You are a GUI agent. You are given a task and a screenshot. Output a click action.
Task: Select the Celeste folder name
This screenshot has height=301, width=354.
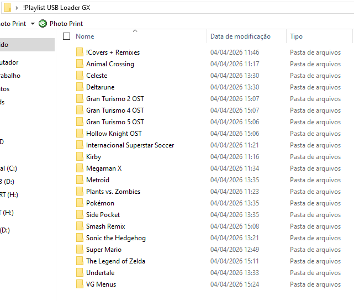point(97,76)
